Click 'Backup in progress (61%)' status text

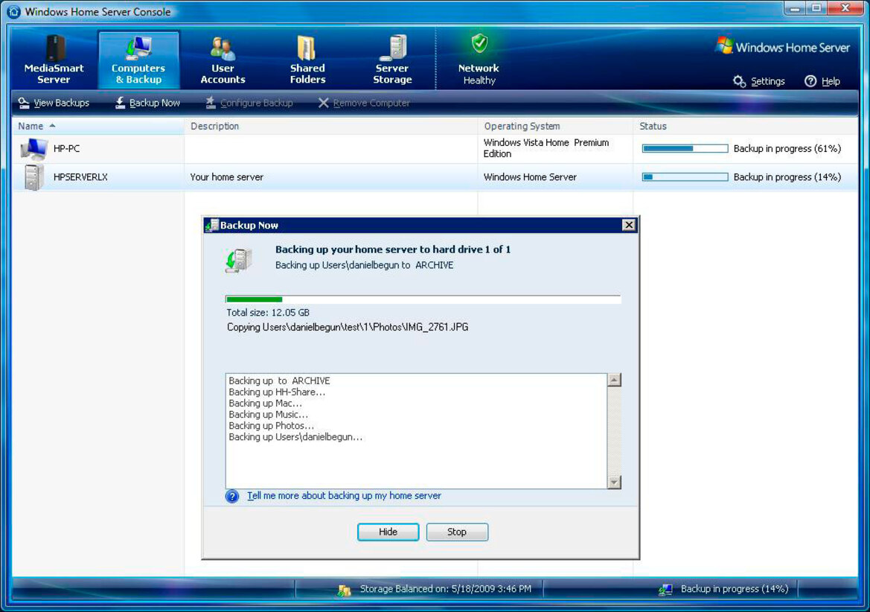[787, 149]
